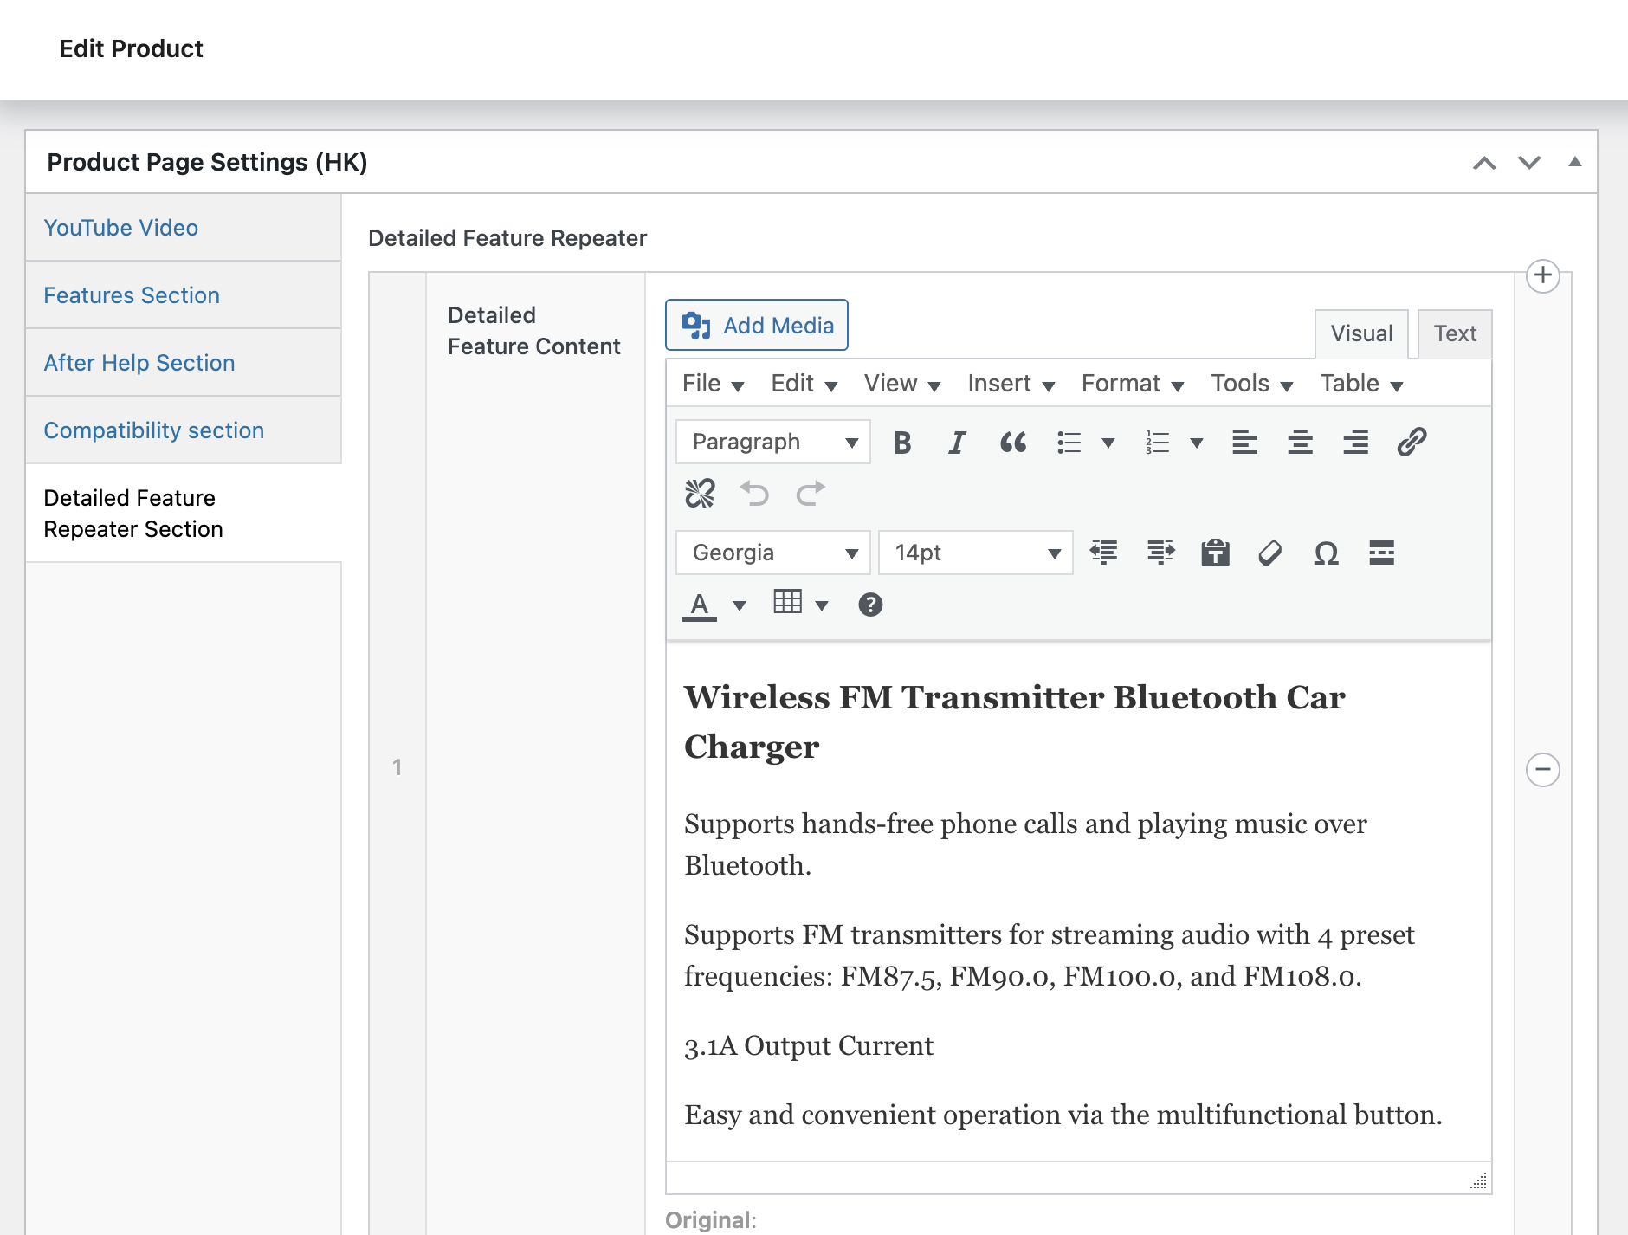Decrease indent of the paragraph
This screenshot has height=1235, width=1628.
point(1103,553)
